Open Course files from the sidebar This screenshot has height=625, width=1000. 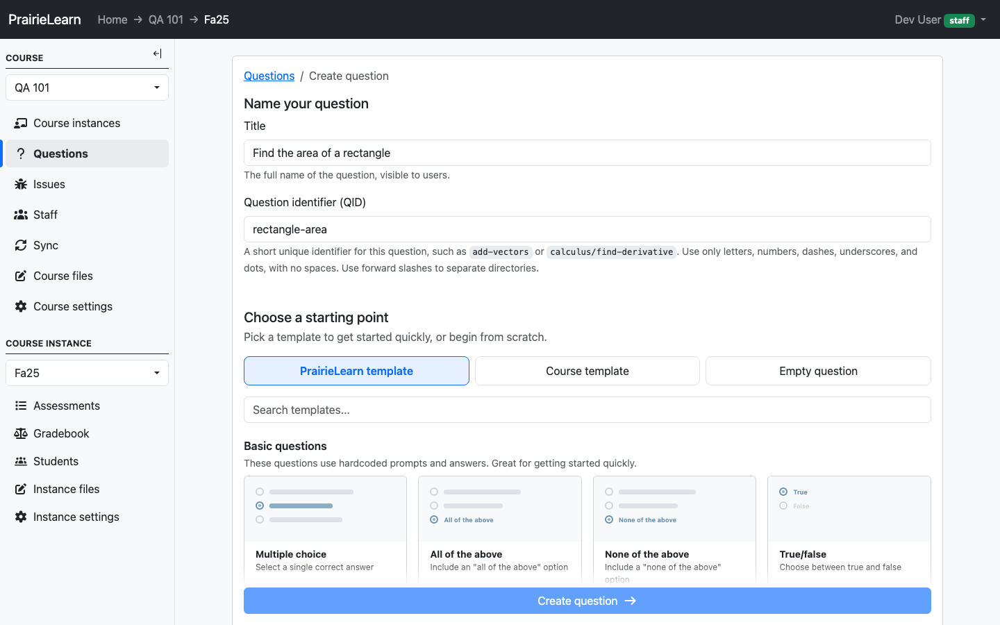(87, 276)
